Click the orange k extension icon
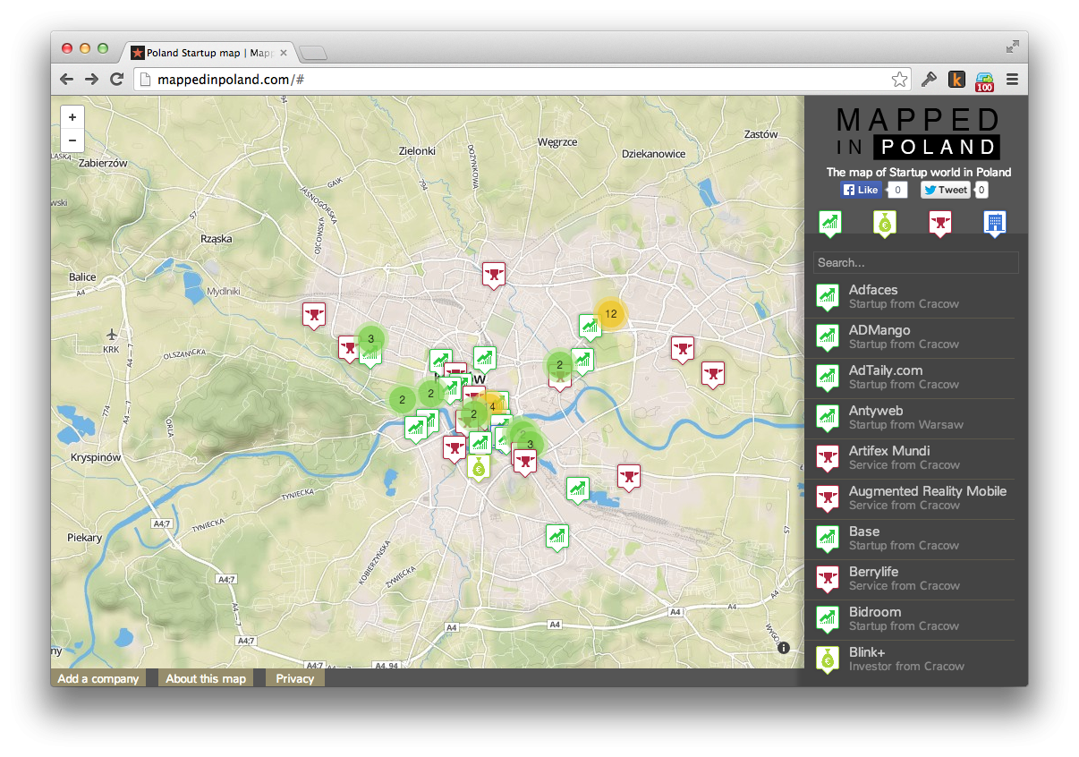The height and width of the screenshot is (757, 1079). click(956, 80)
